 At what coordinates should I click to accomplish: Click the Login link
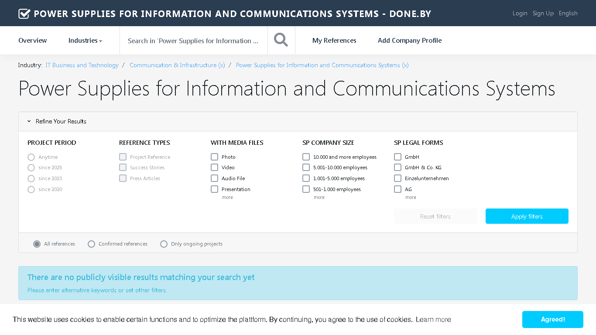(x=520, y=13)
